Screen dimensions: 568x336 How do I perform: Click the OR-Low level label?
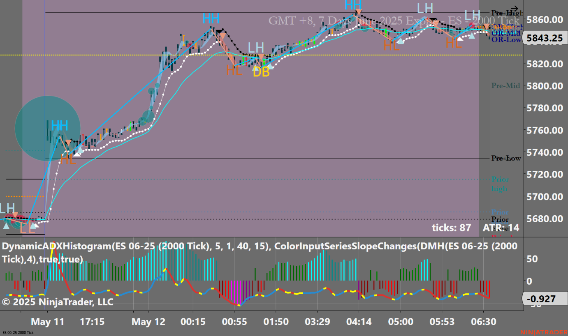point(506,39)
